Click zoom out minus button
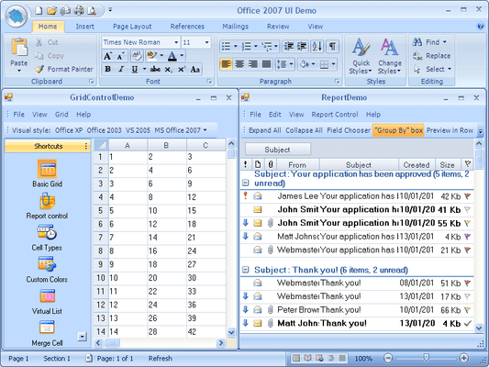The height and width of the screenshot is (367, 489). coord(388,358)
